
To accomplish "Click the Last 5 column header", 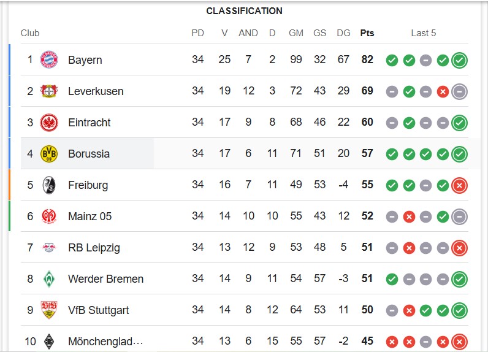I will click(423, 33).
